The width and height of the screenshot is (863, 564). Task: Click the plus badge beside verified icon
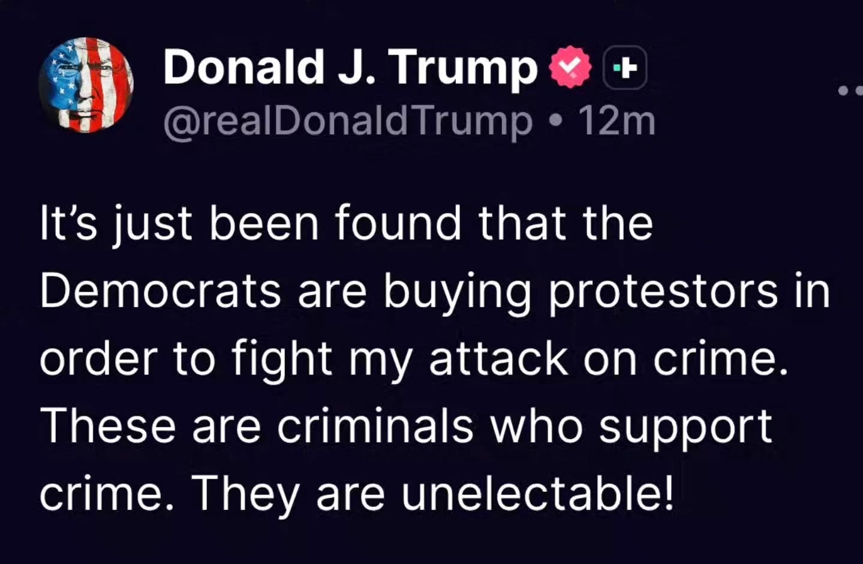coord(625,67)
